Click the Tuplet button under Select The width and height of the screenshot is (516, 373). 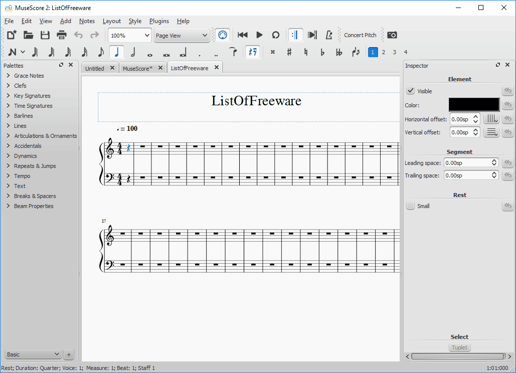[459, 347]
